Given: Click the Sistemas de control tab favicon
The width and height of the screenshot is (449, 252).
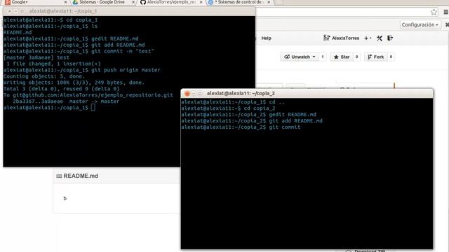Looking at the screenshot, I should click(210, 2).
